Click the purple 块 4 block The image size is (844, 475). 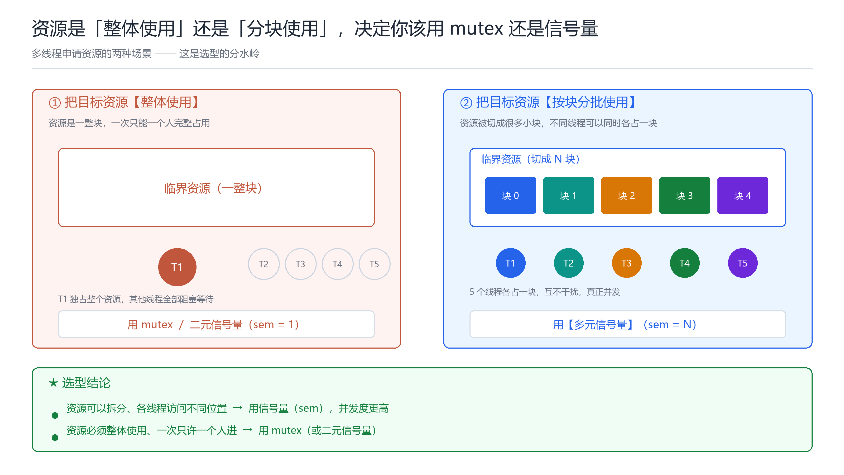pos(742,195)
